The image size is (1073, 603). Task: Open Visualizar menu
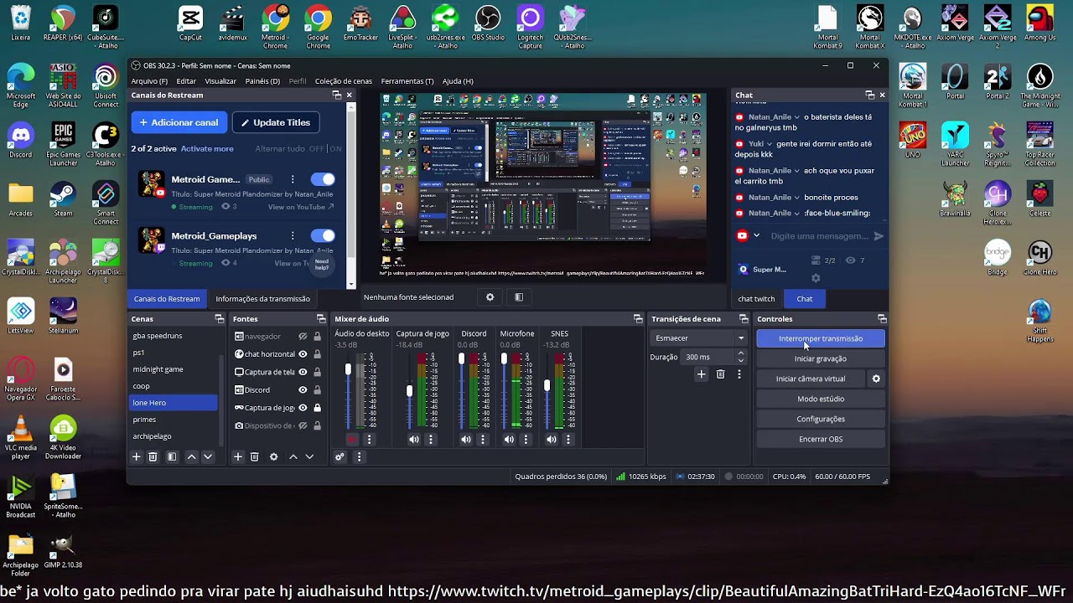pos(220,81)
